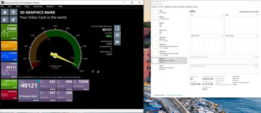This screenshot has width=261, height=113.
Task: Open the Home icon in PerformanceTest
Action: [x=5, y=12]
